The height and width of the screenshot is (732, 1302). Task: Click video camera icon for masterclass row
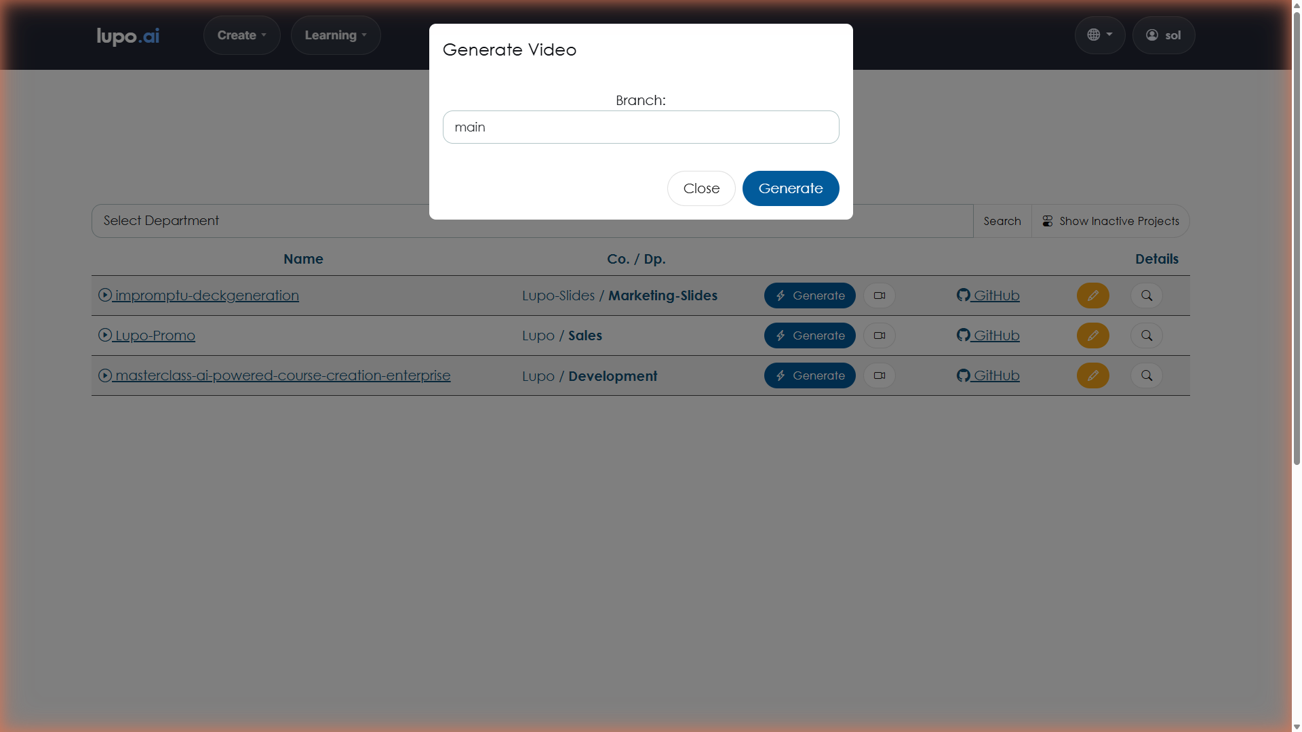tap(880, 375)
